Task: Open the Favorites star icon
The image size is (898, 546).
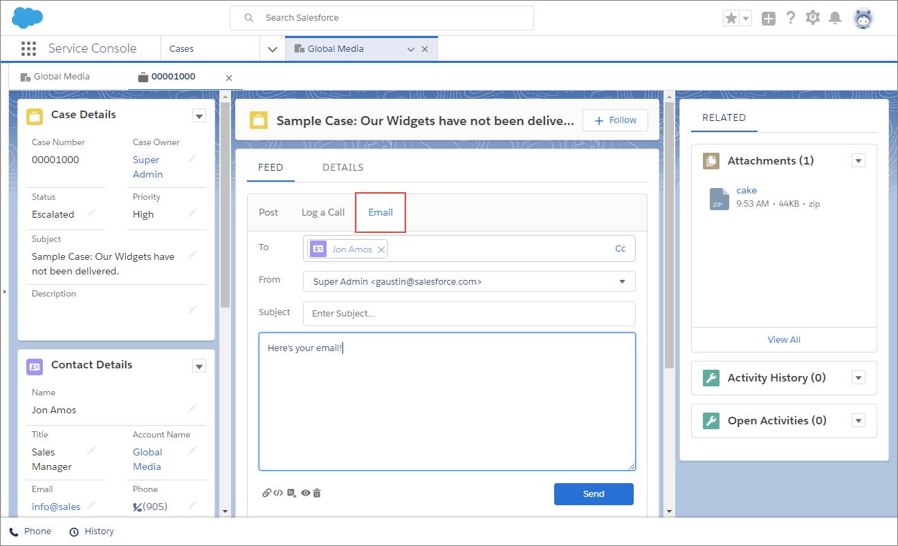Action: click(x=731, y=19)
